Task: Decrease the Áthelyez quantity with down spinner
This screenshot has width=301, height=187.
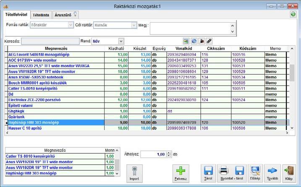Action: (x=169, y=156)
